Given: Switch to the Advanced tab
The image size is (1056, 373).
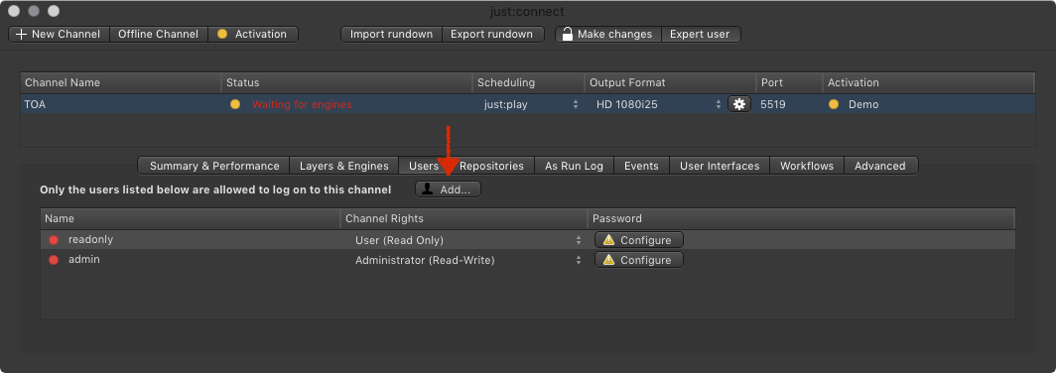Looking at the screenshot, I should [x=880, y=166].
